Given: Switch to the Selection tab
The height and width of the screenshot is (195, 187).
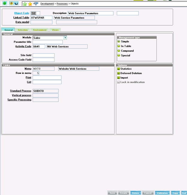Looking at the screenshot, I should (23, 30).
